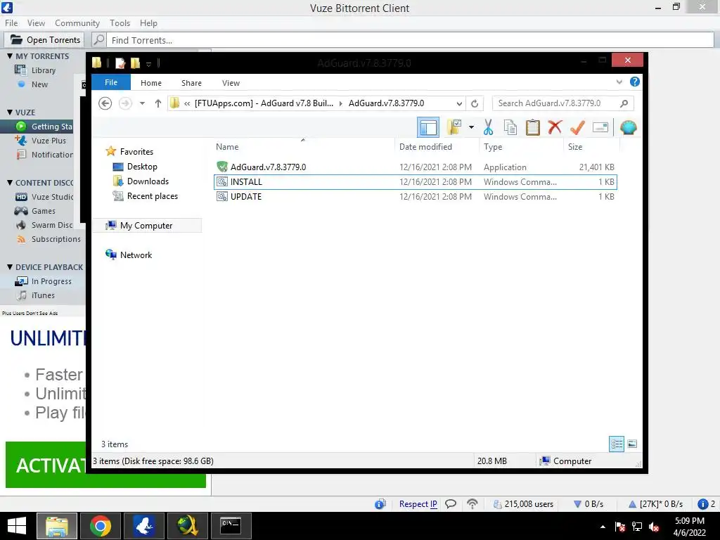Open Library in Vuze sidebar

point(43,70)
